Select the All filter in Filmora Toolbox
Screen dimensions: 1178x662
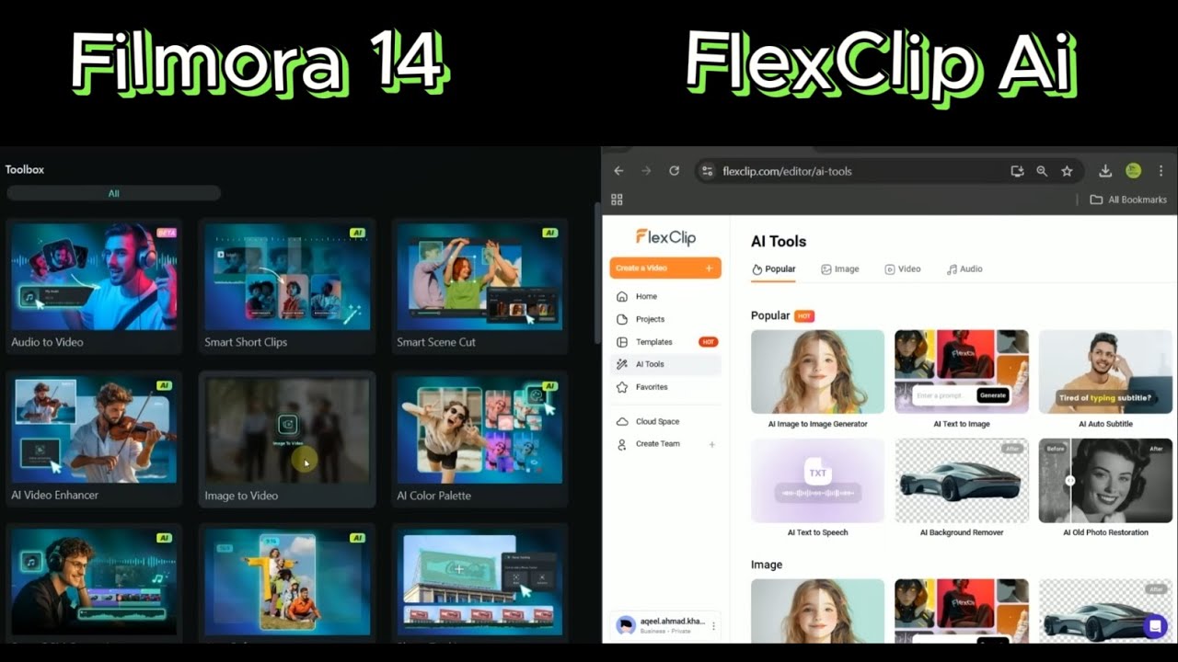point(113,193)
